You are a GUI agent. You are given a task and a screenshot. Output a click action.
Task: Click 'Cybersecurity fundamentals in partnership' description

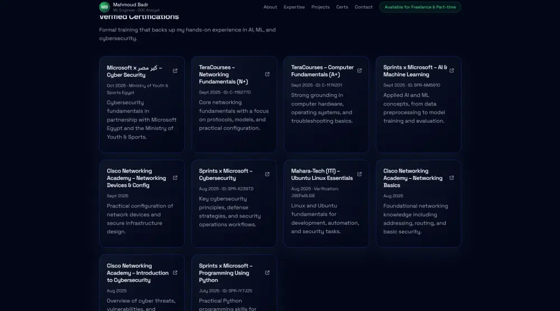click(142, 119)
